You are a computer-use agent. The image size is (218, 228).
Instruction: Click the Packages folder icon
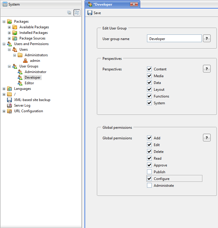click(x=9, y=22)
